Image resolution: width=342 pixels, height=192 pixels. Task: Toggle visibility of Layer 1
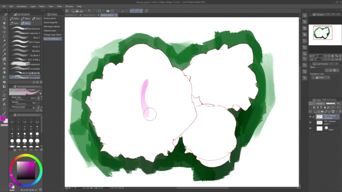coord(310,123)
